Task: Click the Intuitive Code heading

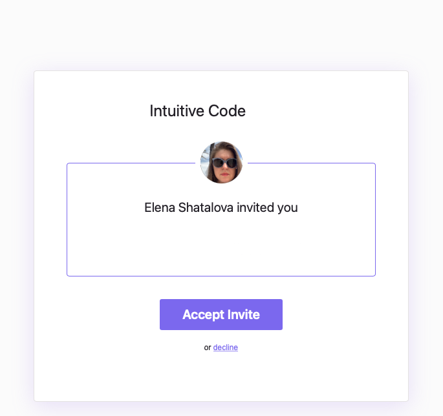Action: pos(197,111)
